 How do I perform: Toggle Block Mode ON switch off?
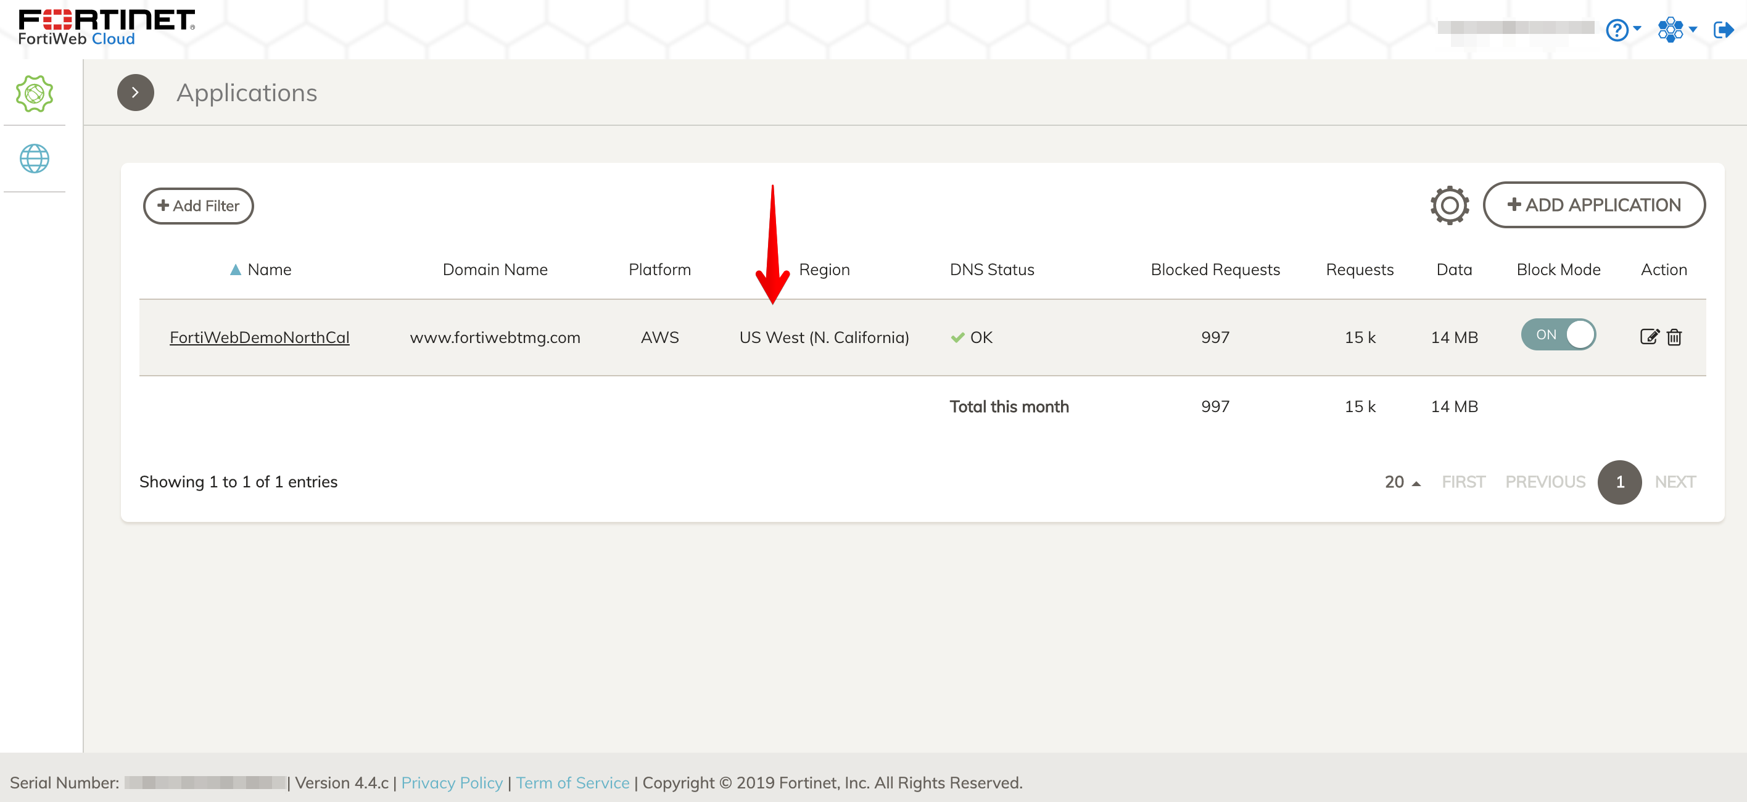[1558, 334]
